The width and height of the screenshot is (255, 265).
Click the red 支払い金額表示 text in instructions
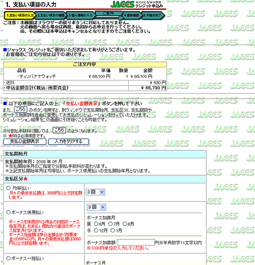82,103
